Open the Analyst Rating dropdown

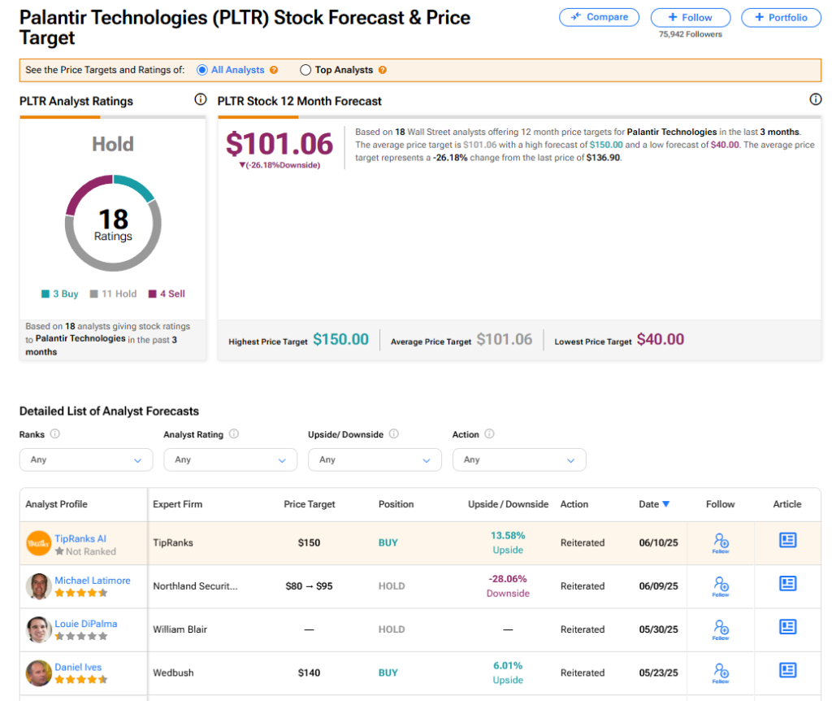230,460
